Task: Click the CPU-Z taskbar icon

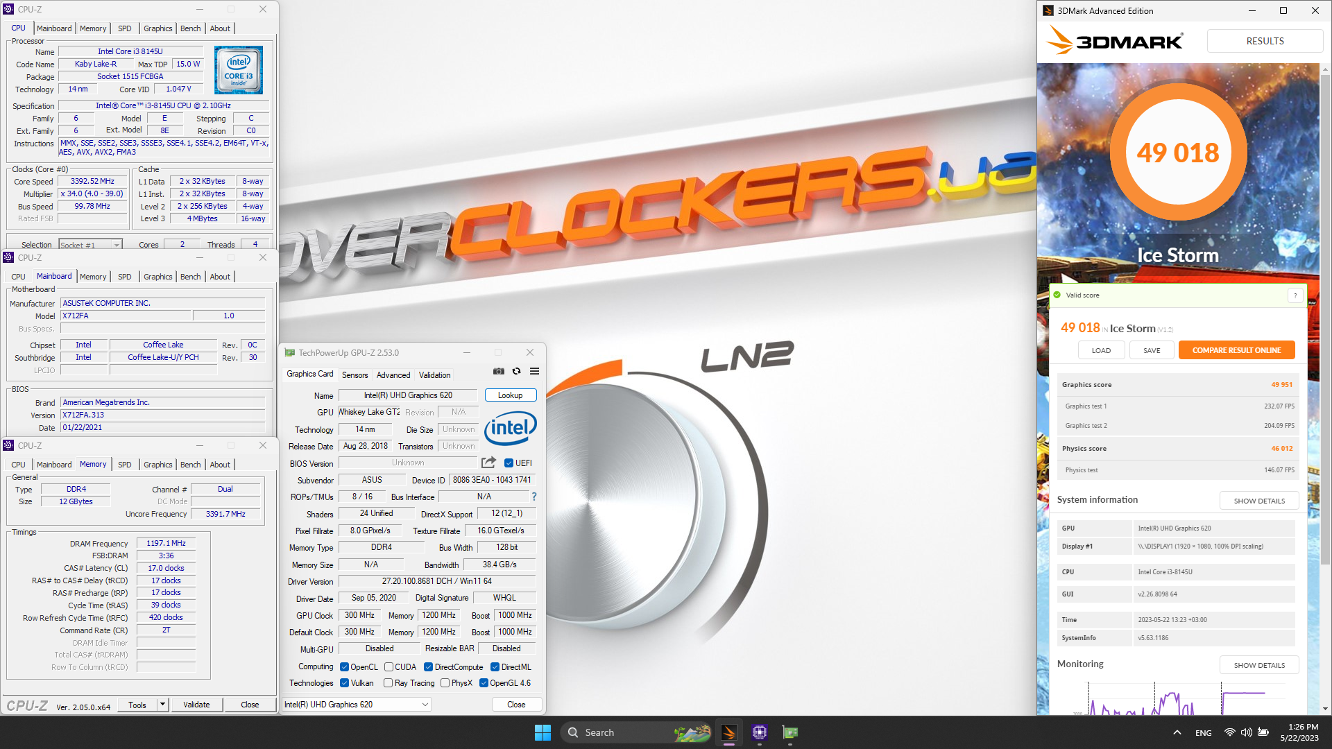Action: [760, 732]
